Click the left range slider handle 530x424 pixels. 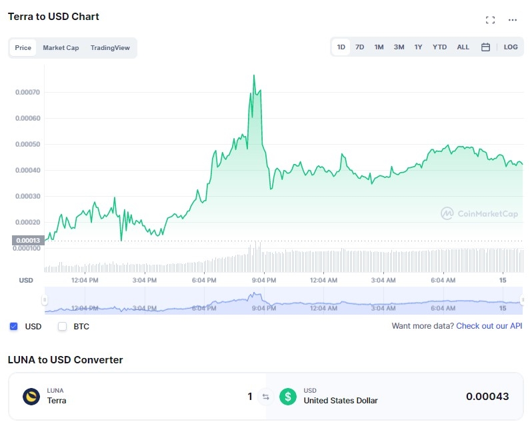coord(45,300)
